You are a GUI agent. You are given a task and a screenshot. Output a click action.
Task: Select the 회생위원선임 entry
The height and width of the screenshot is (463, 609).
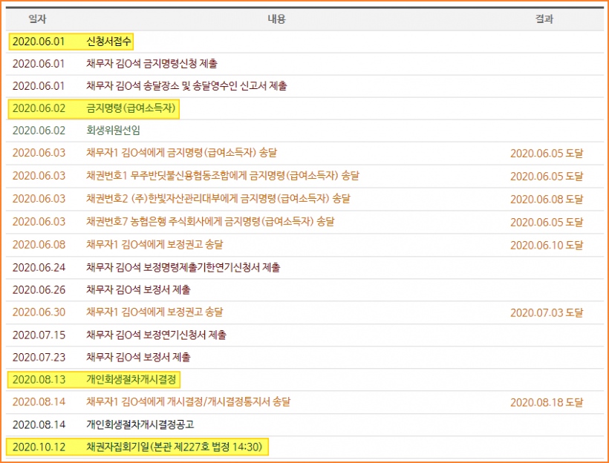(113, 131)
